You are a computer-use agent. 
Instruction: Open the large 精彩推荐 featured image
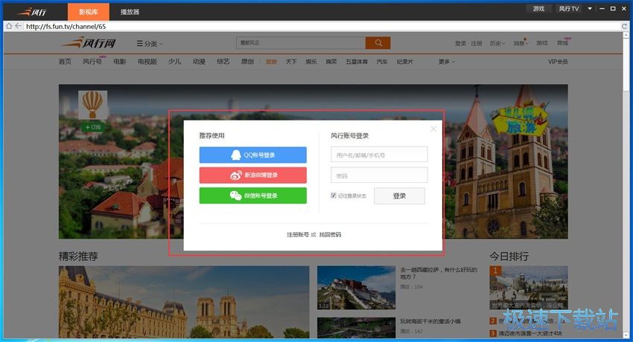184,302
